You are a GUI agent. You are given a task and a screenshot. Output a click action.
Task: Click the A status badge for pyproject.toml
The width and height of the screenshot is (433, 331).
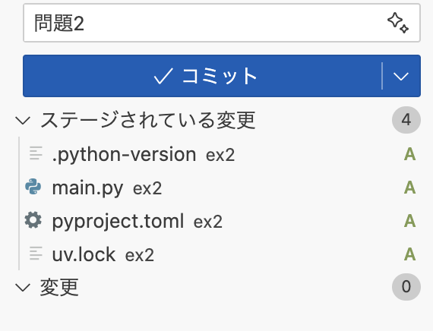click(409, 221)
